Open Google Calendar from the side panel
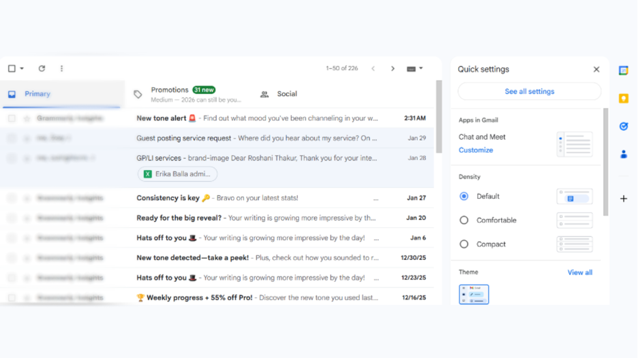This screenshot has width=638, height=358. click(x=623, y=71)
